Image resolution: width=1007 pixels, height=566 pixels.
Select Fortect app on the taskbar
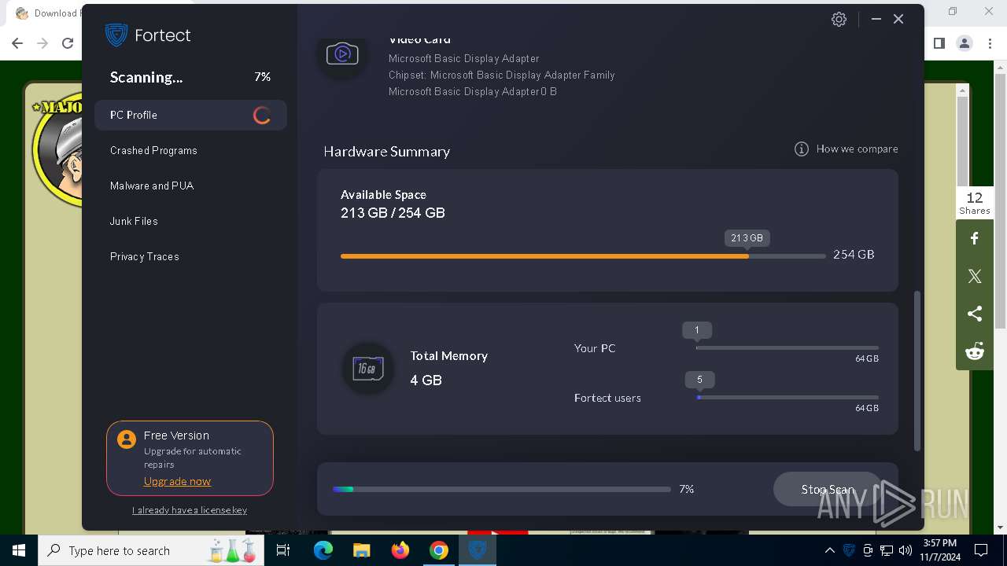click(x=478, y=550)
